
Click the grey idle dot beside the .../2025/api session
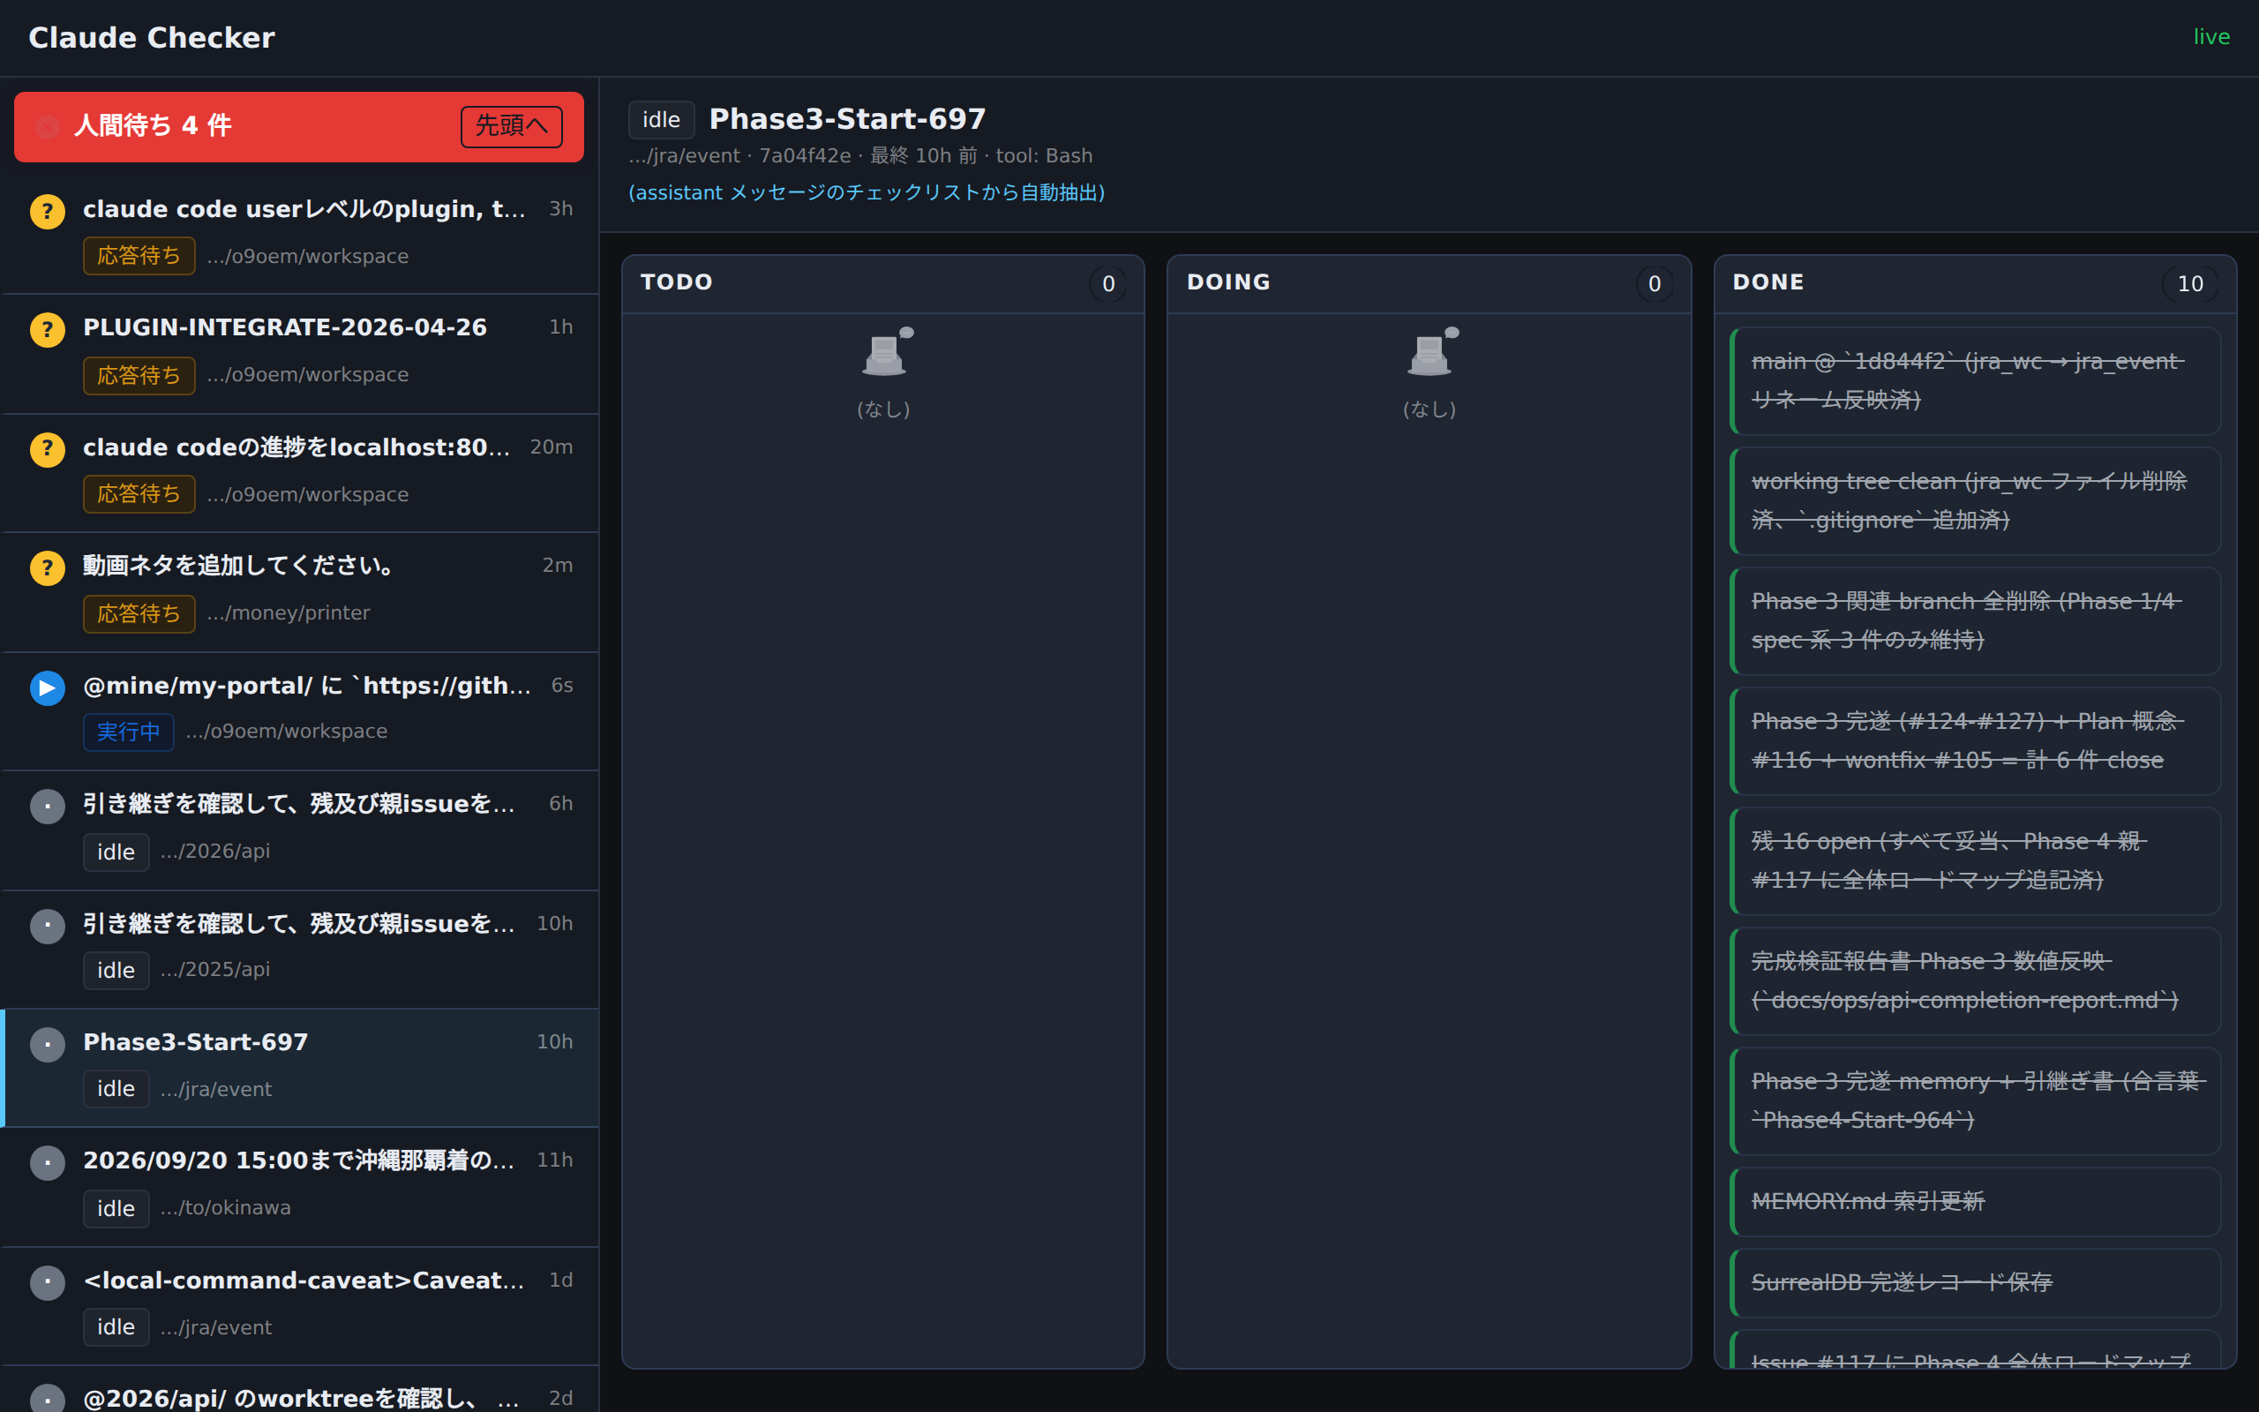pyautogui.click(x=48, y=926)
